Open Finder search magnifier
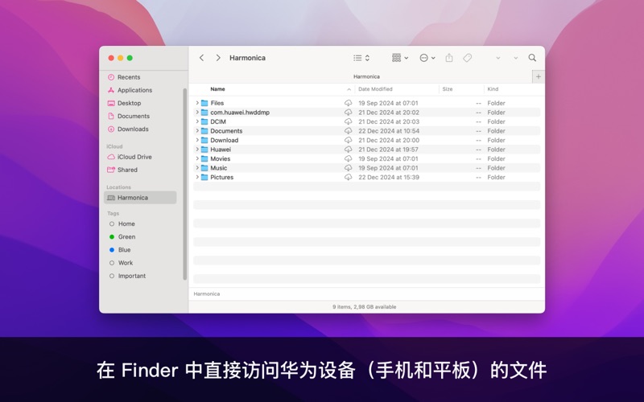The width and height of the screenshot is (644, 402). (x=532, y=58)
